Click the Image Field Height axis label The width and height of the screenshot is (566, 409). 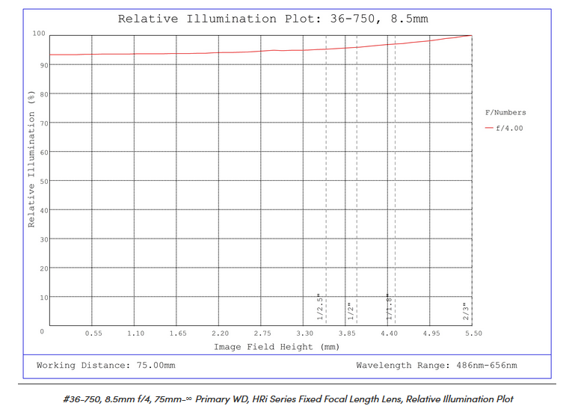pyautogui.click(x=277, y=347)
